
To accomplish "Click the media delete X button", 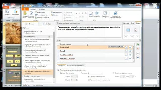I will [x=138, y=37].
